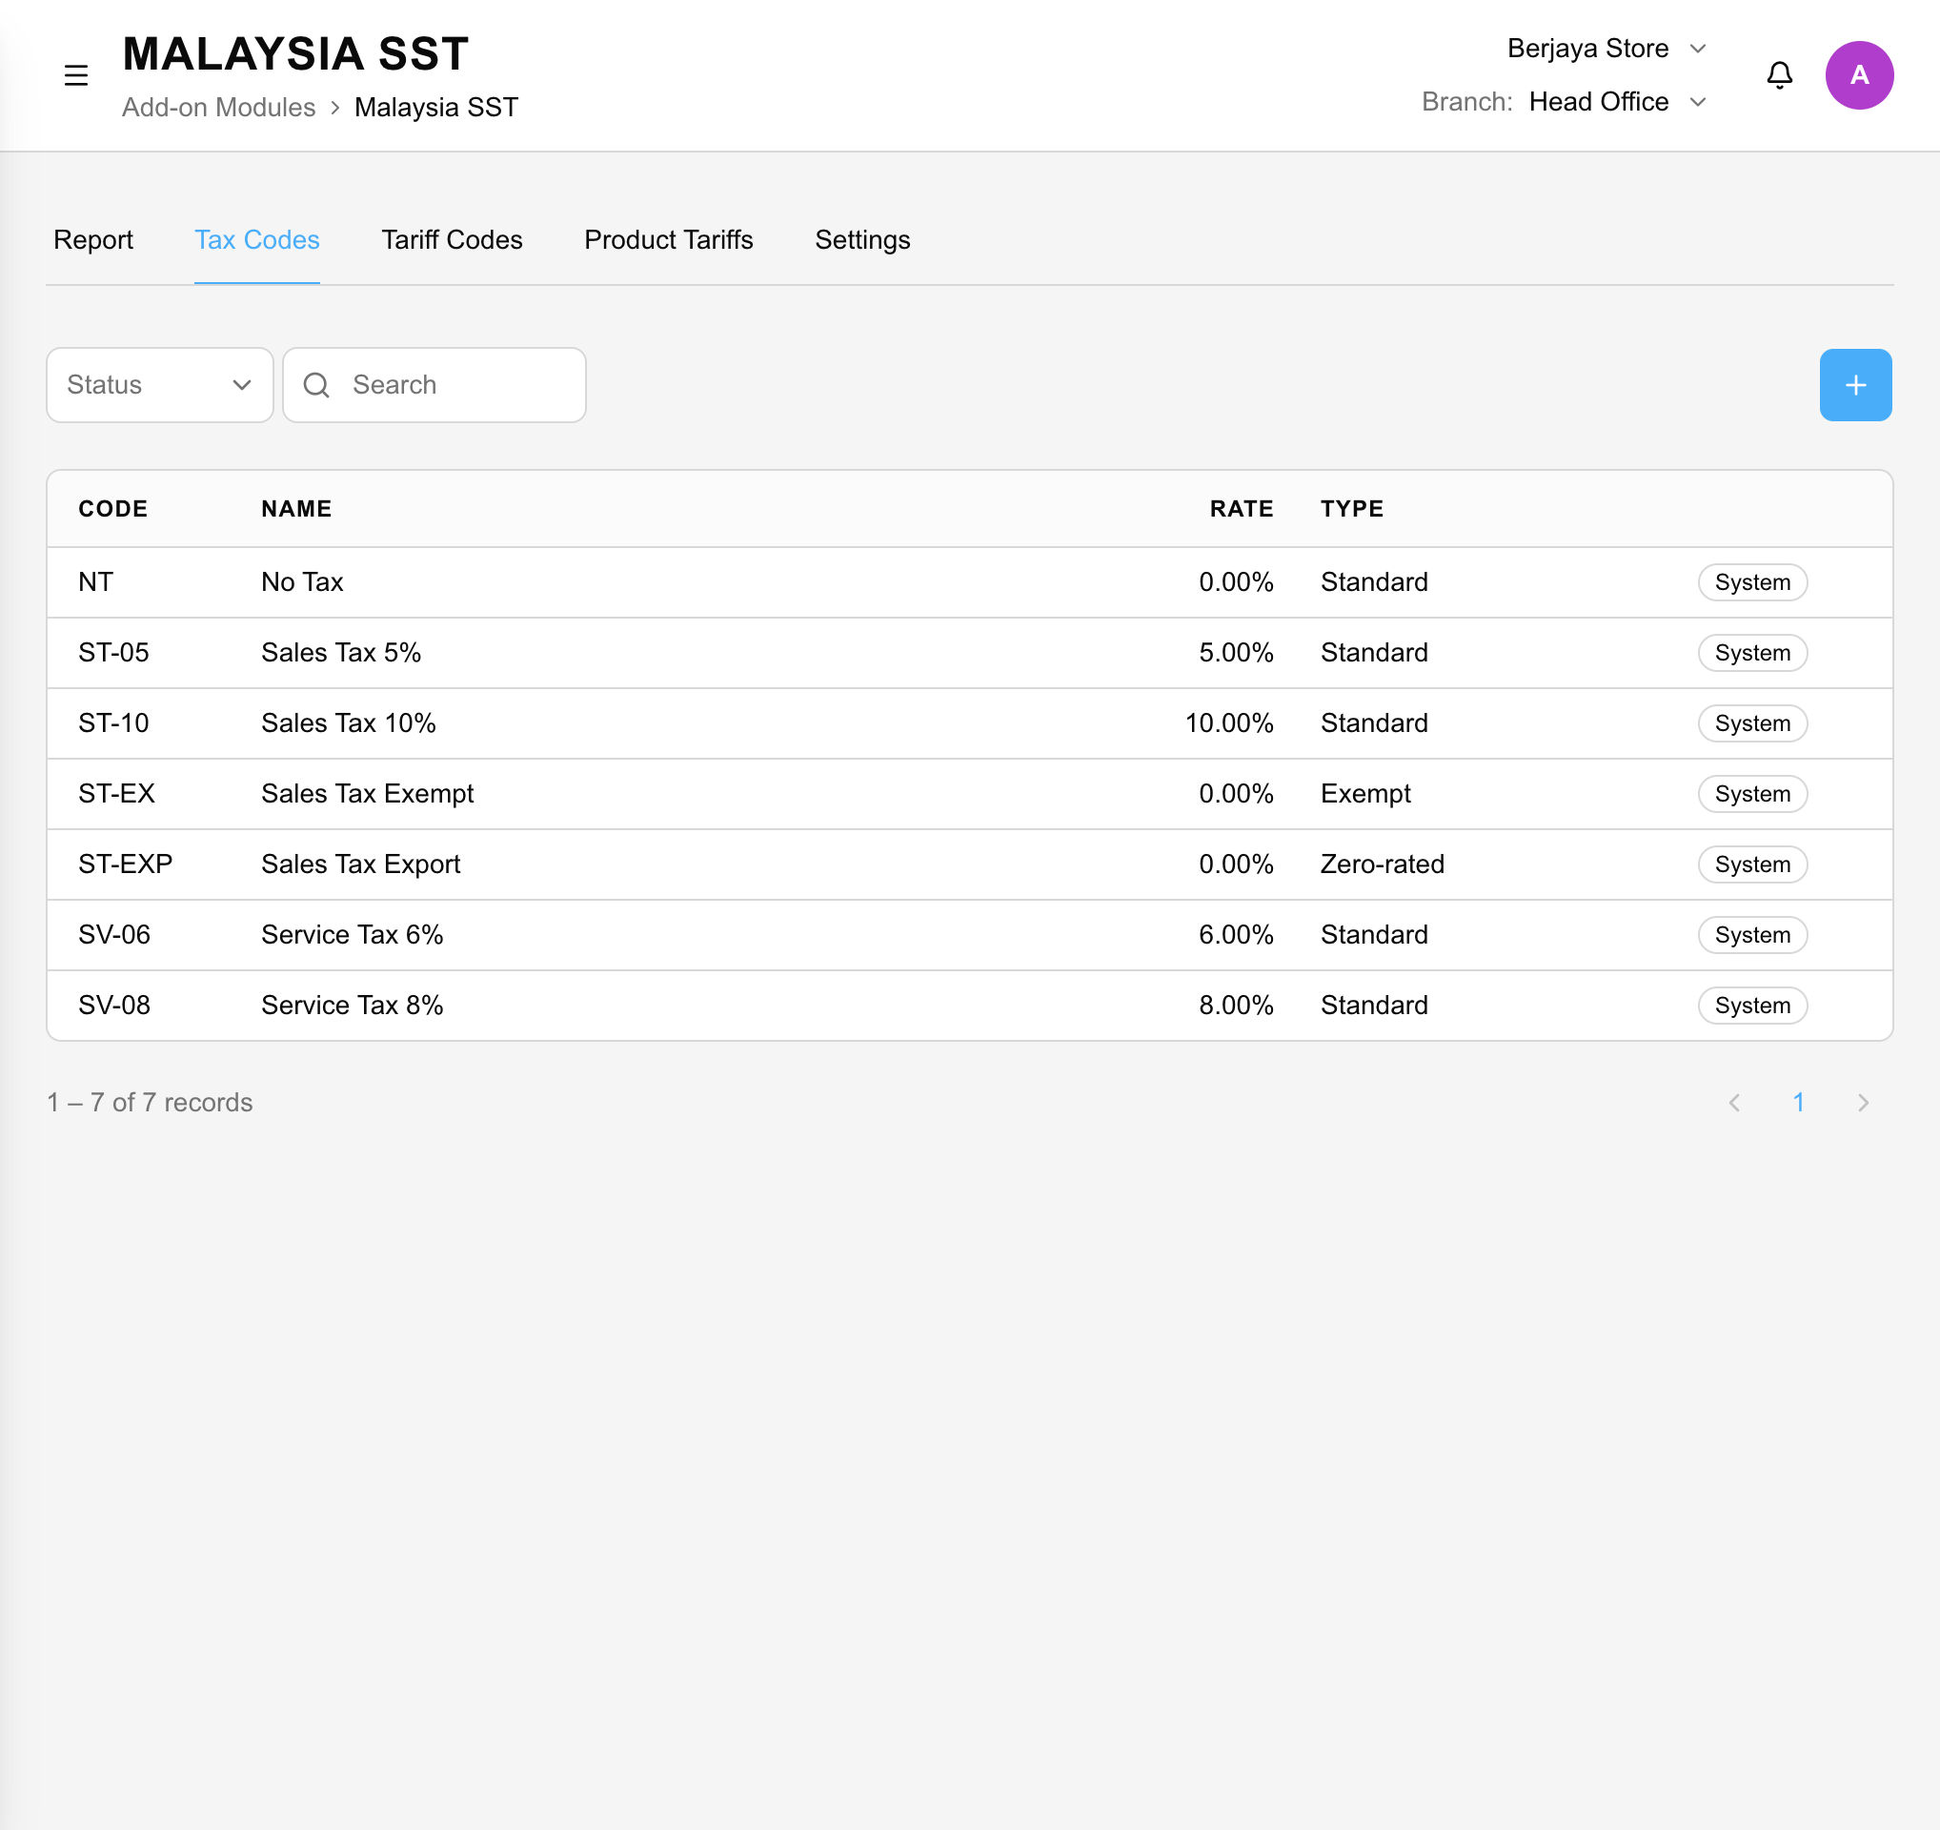Click the No Tax name cell
1940x1830 pixels.
[301, 581]
